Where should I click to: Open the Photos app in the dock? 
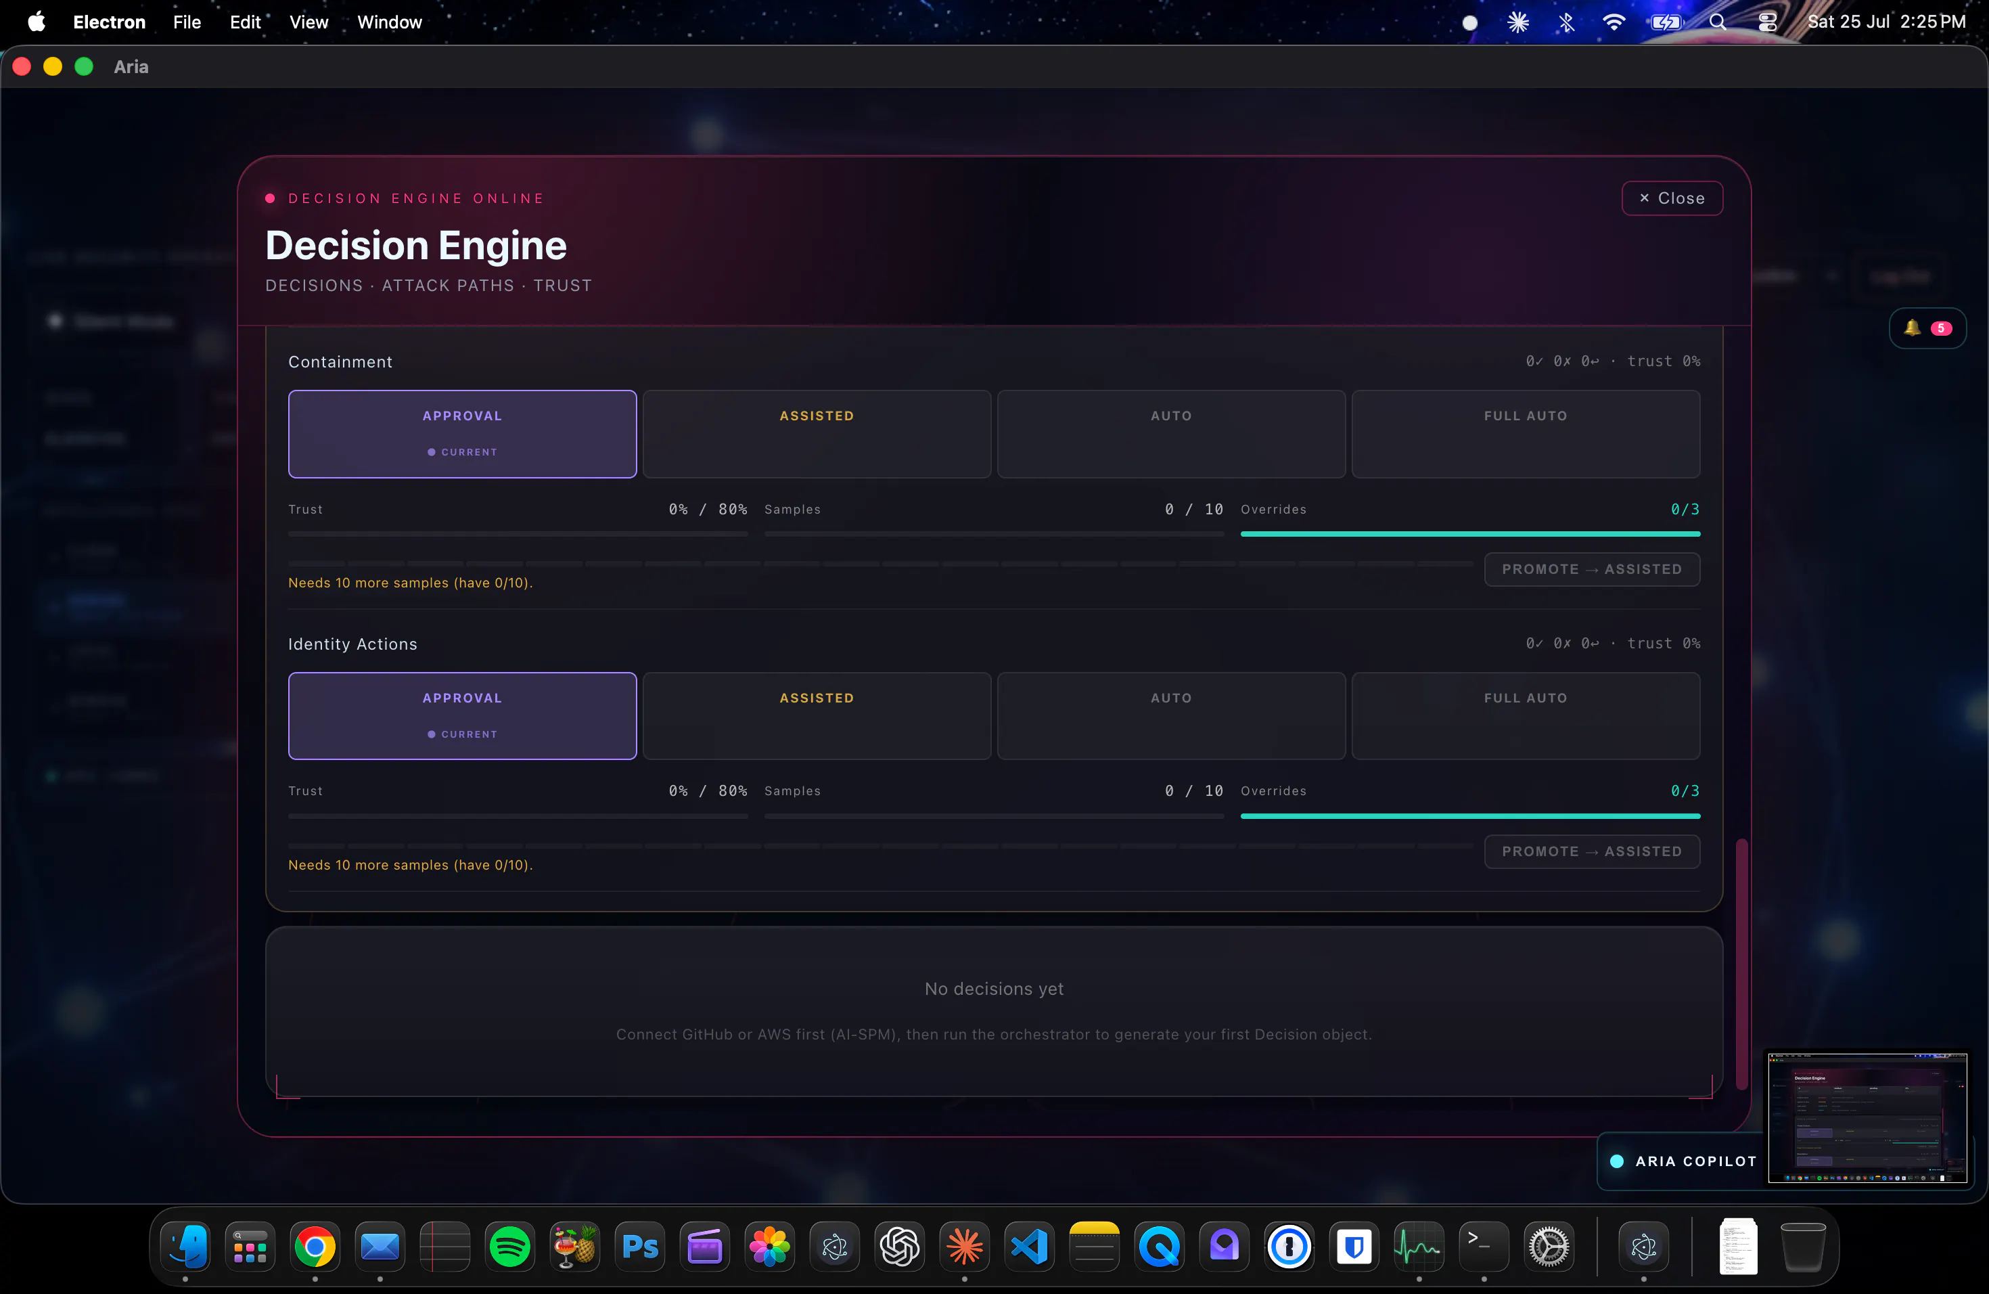click(770, 1247)
